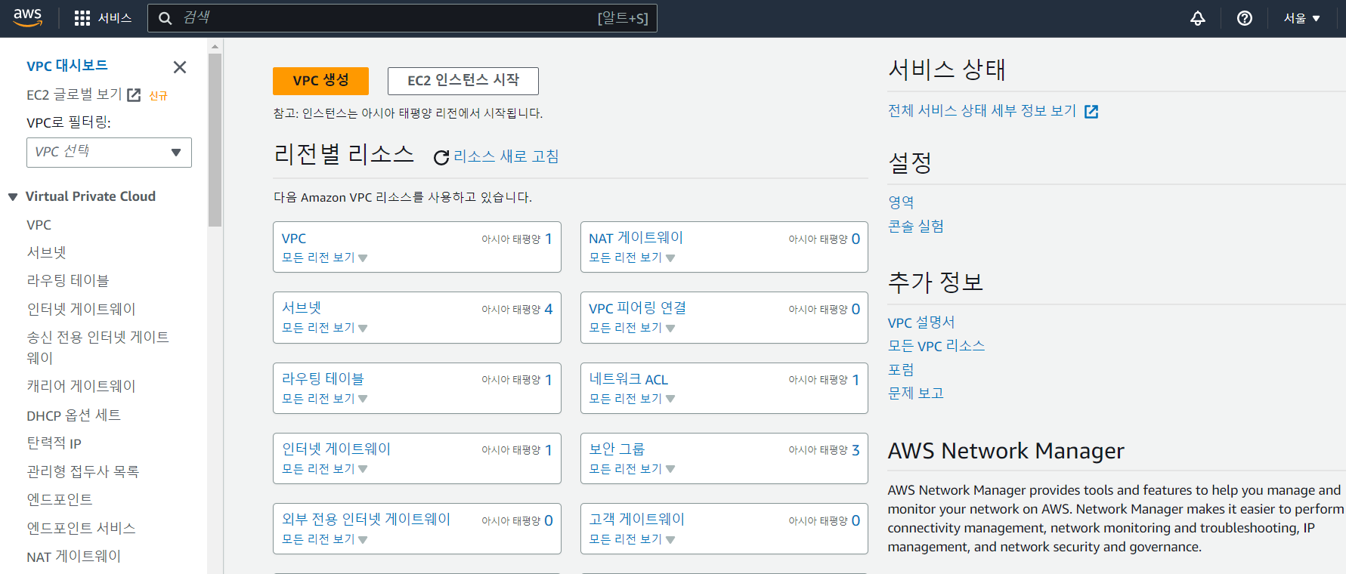Open the notifications bell icon
The image size is (1346, 574).
click(x=1198, y=18)
